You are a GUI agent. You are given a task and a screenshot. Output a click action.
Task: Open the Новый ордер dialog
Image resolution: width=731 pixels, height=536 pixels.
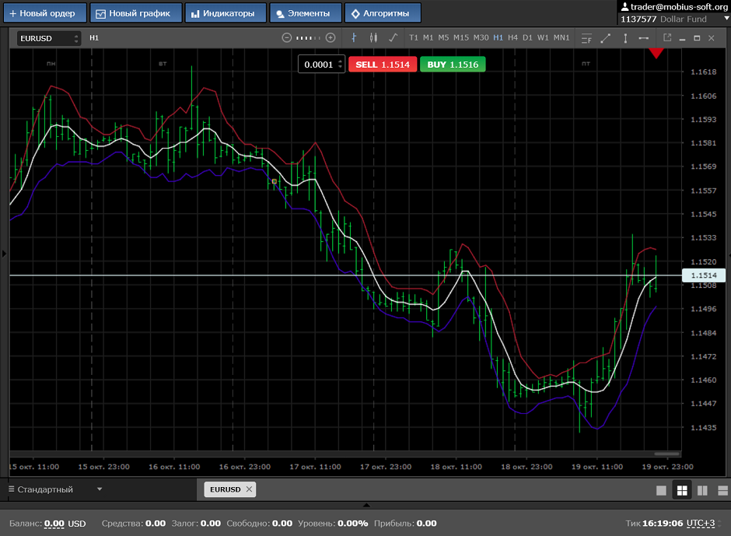[x=45, y=13]
